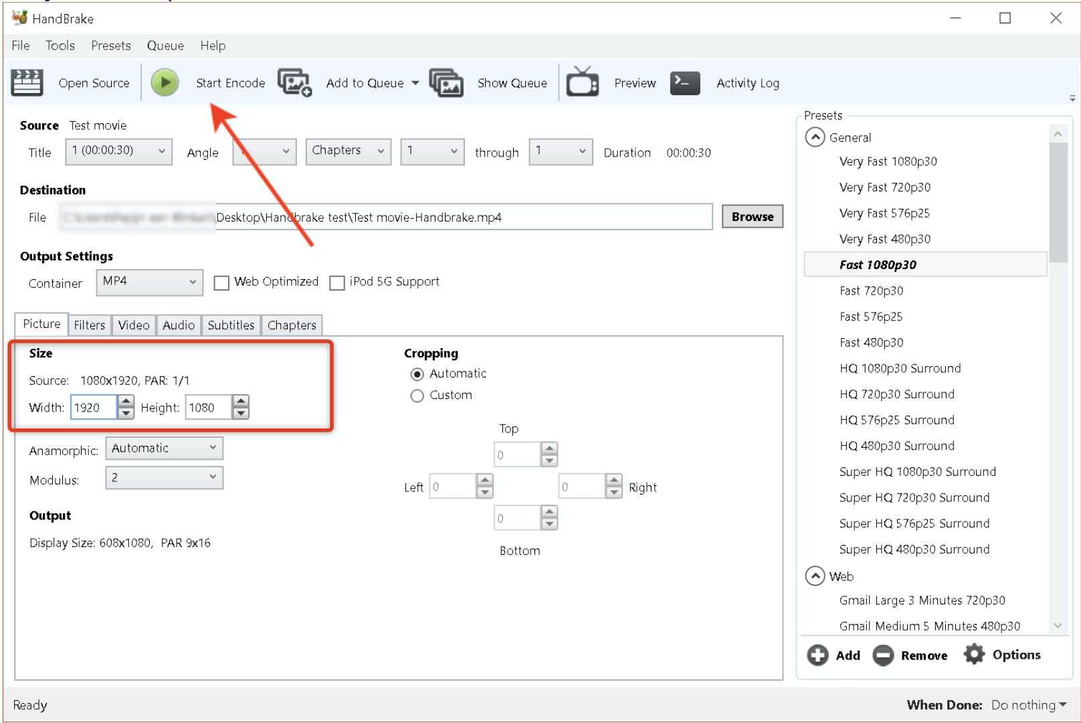Click the Show Queue icon
This screenshot has width=1081, height=723.
[x=446, y=83]
